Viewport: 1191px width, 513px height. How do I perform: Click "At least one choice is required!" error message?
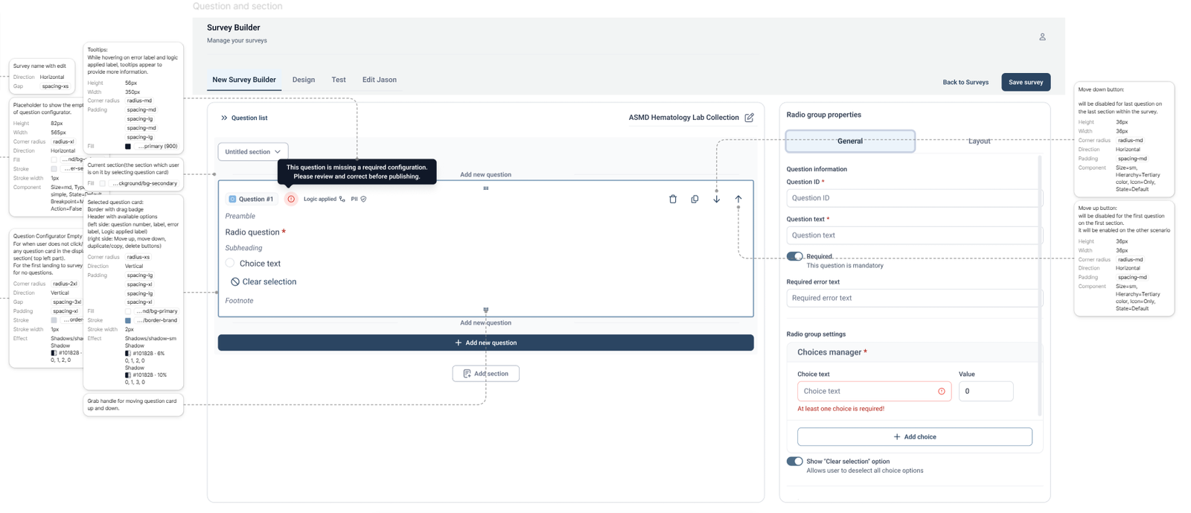point(840,409)
